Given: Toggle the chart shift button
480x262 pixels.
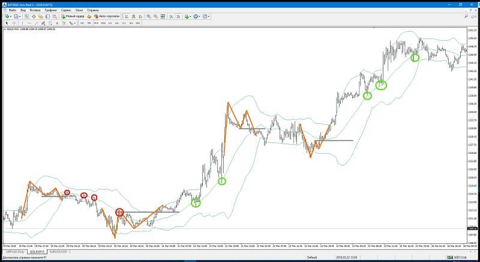Looking at the screenshot, I should (x=178, y=16).
